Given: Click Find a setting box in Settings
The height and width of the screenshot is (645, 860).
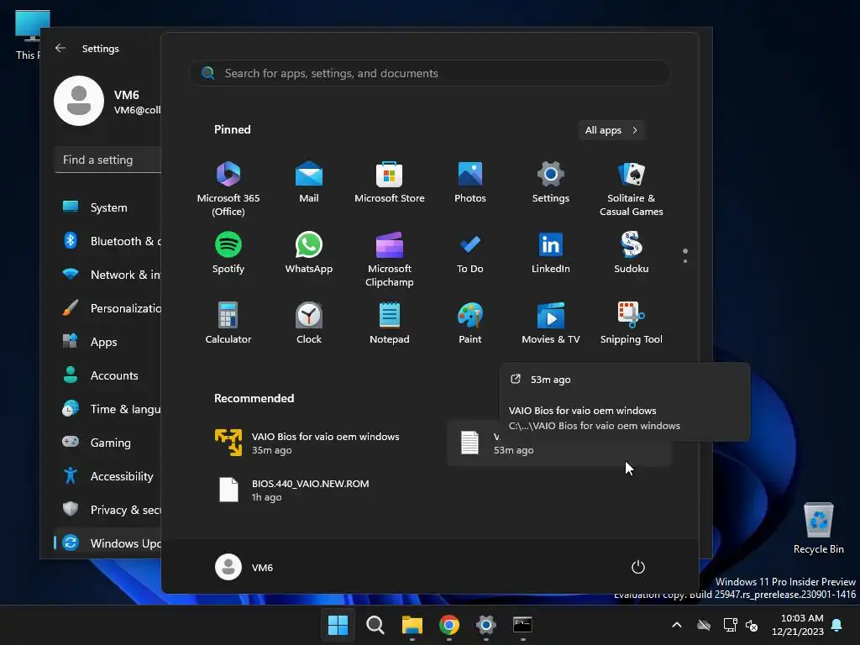Looking at the screenshot, I should 108,160.
